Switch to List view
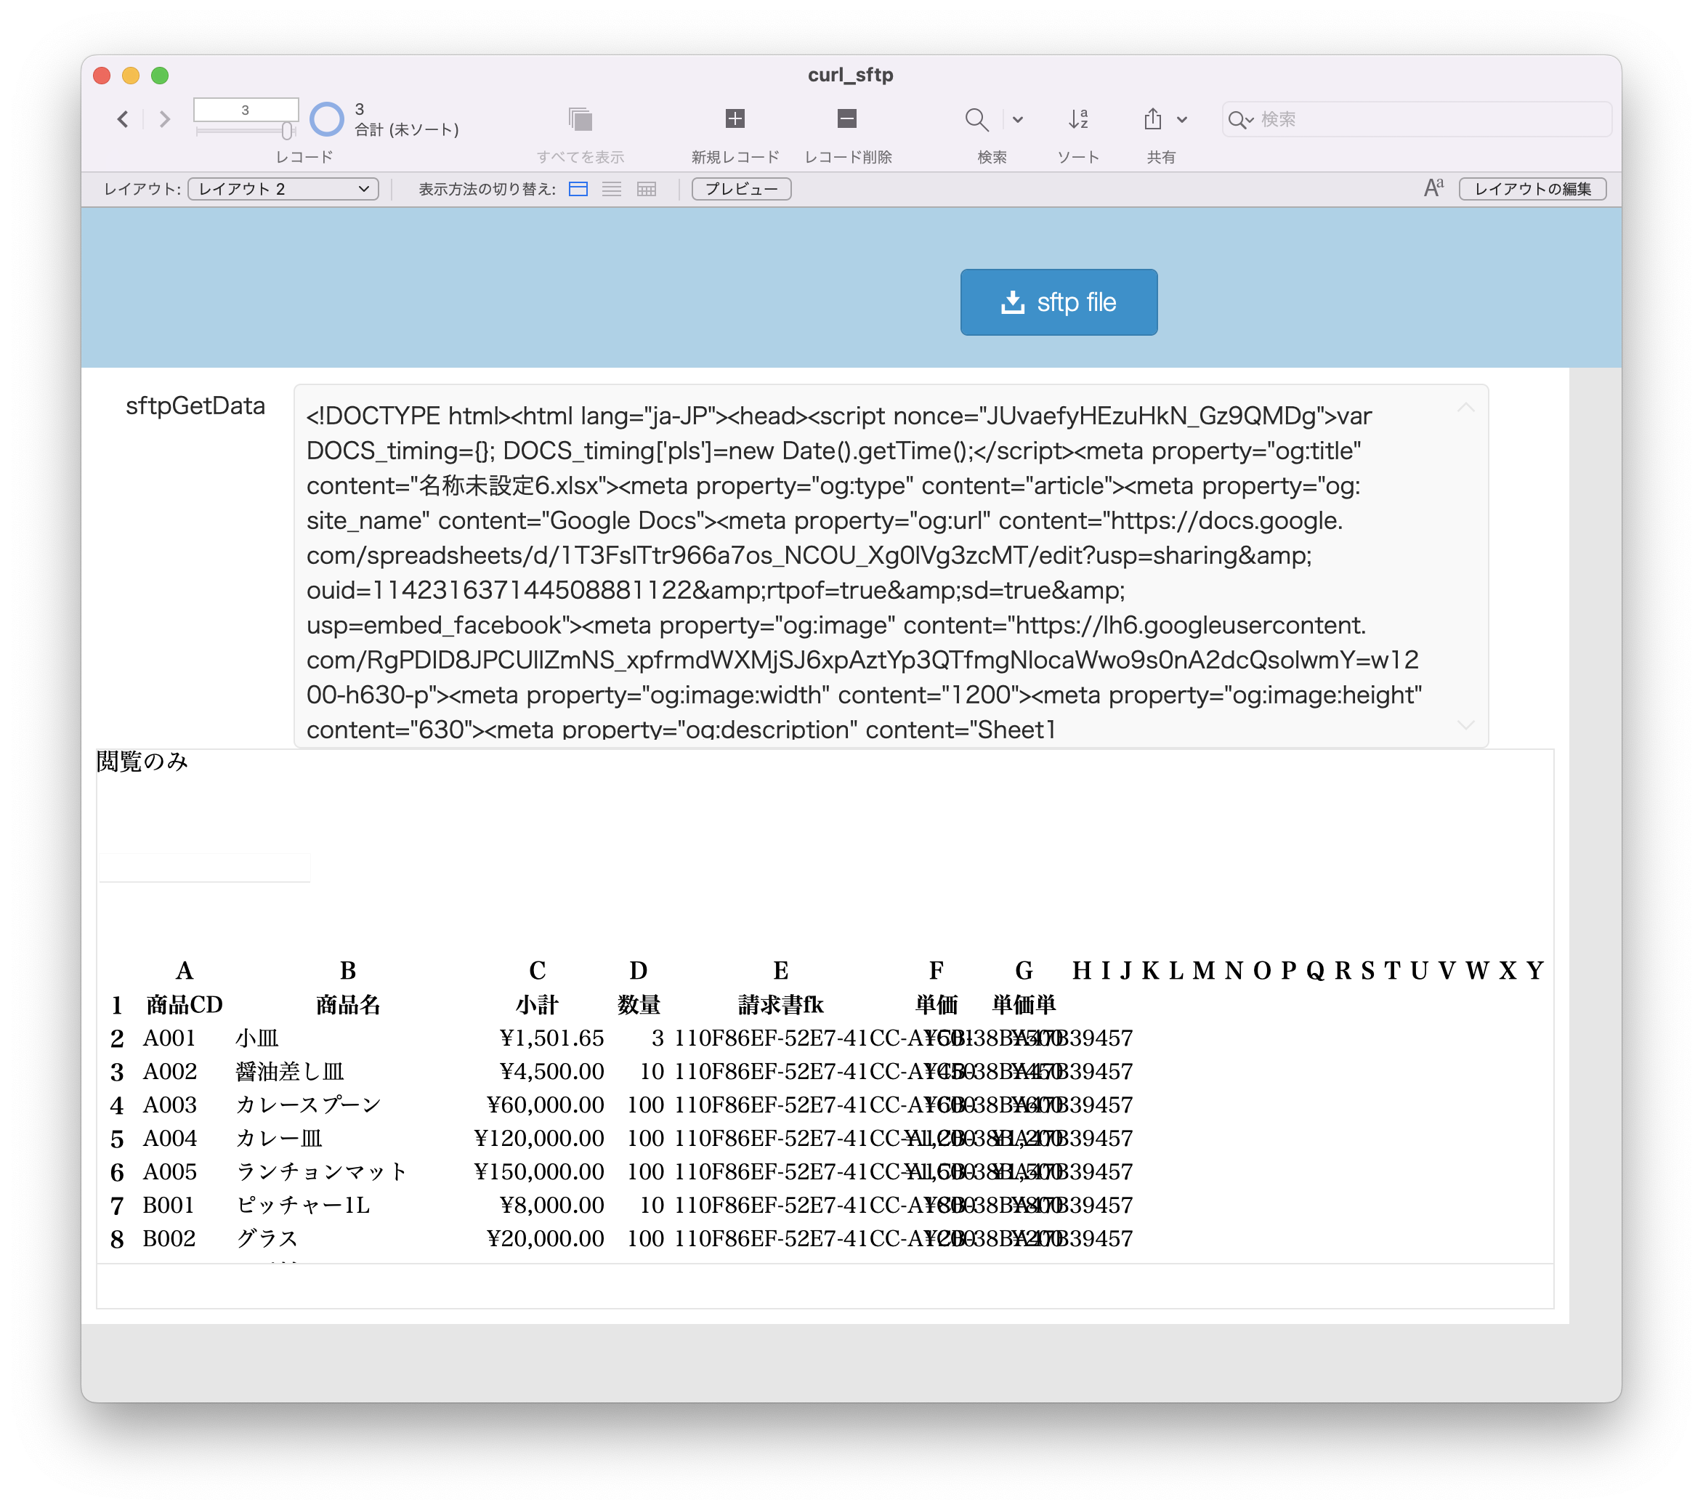The image size is (1703, 1510). click(612, 189)
